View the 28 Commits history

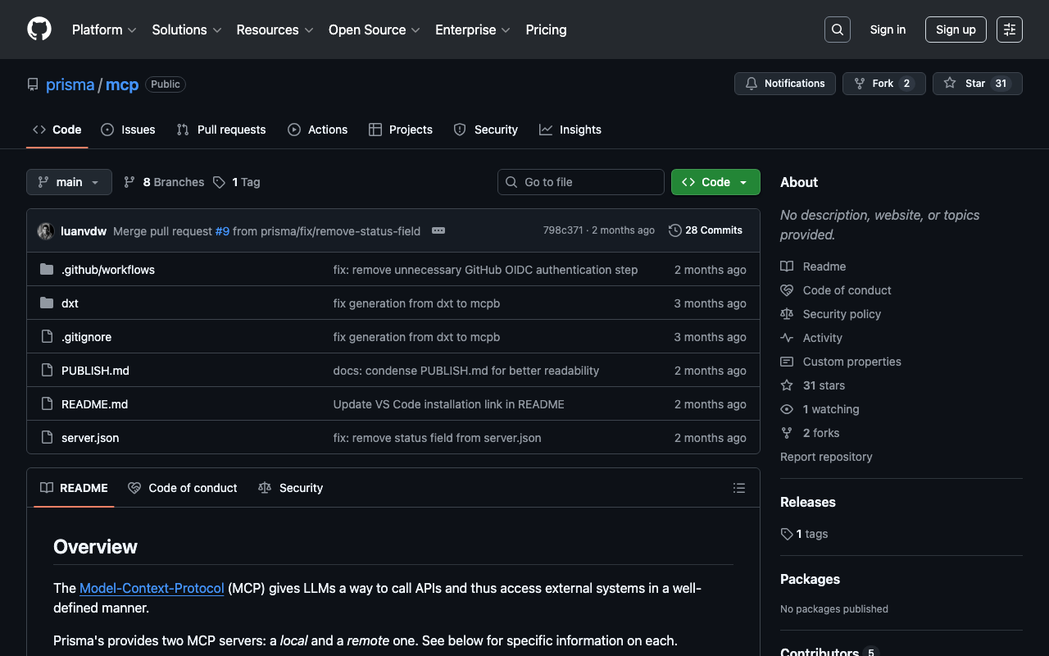point(706,230)
